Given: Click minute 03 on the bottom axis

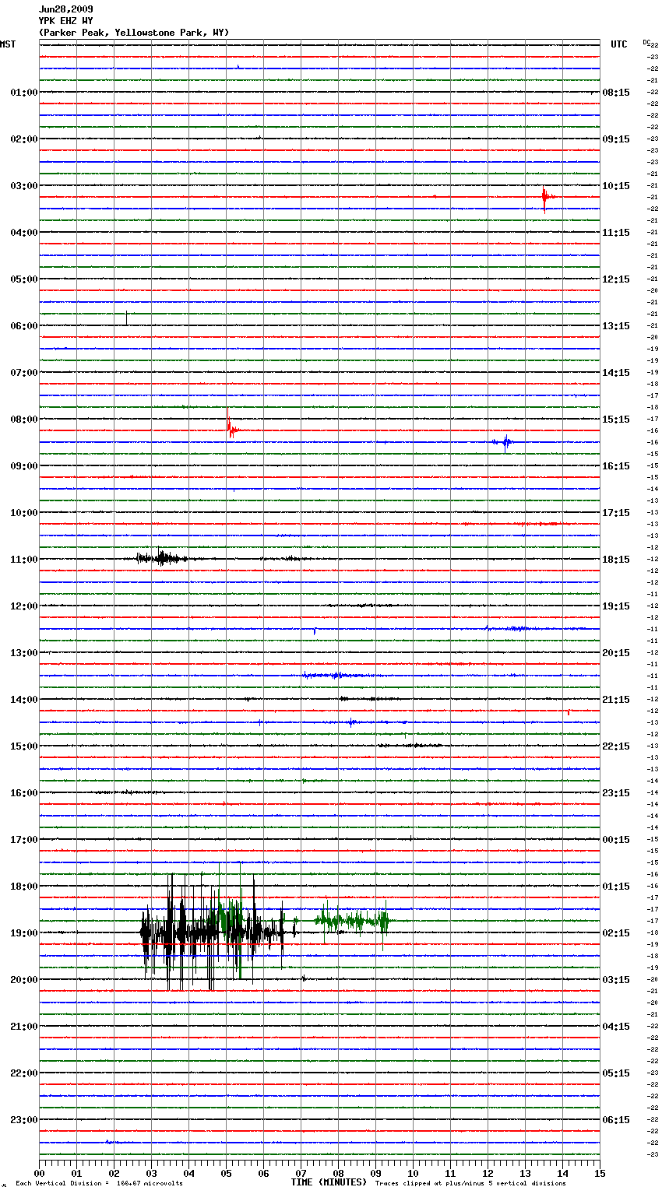Looking at the screenshot, I should 152,1173.
